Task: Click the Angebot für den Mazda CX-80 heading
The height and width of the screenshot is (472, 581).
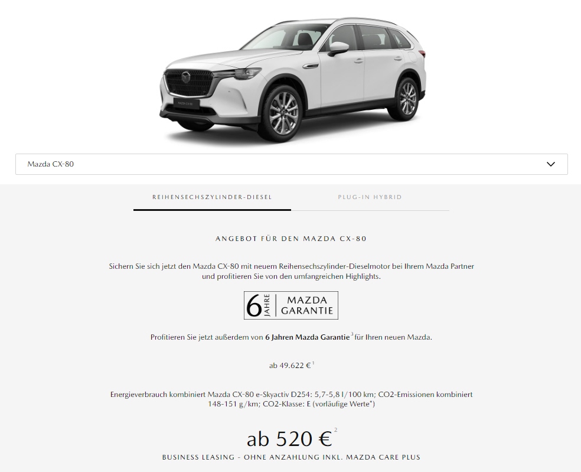Action: [291, 239]
